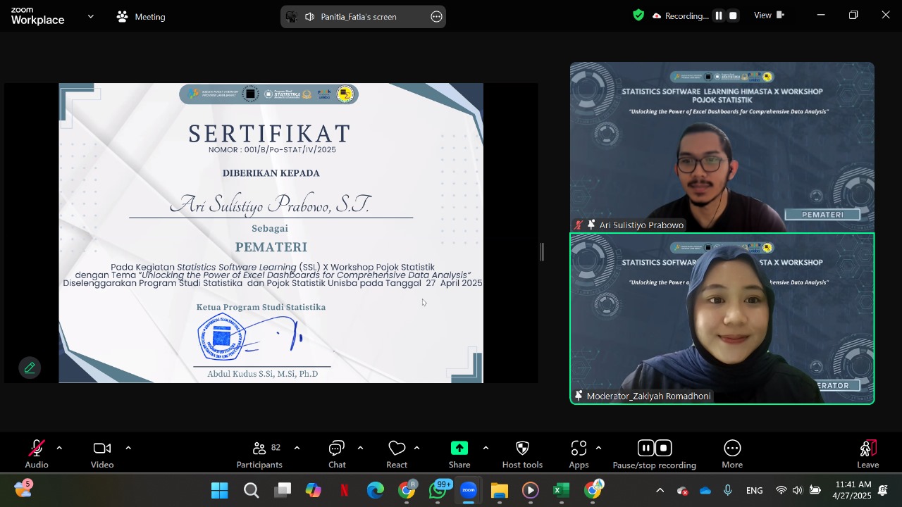Screen dimensions: 902x507
Task: Expand audio options arrow
Action: pos(59,448)
